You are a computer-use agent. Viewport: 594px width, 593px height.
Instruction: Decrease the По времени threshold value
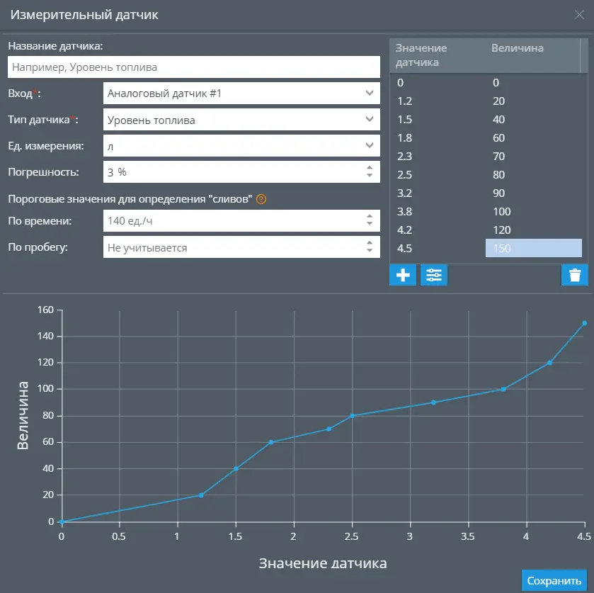tap(369, 225)
